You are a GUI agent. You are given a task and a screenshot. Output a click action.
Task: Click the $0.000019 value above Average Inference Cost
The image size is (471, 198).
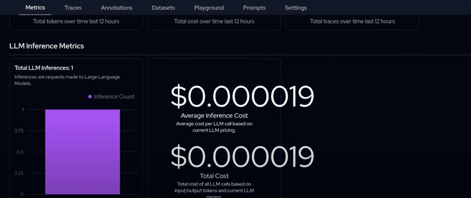242,97
